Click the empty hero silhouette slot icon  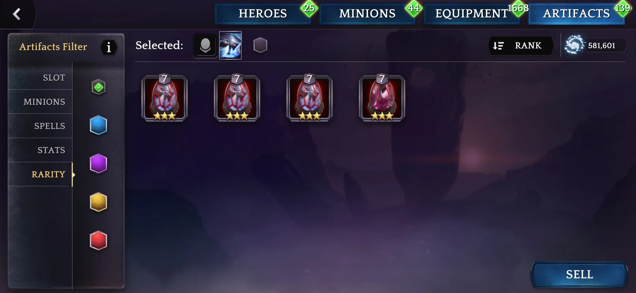pos(205,46)
